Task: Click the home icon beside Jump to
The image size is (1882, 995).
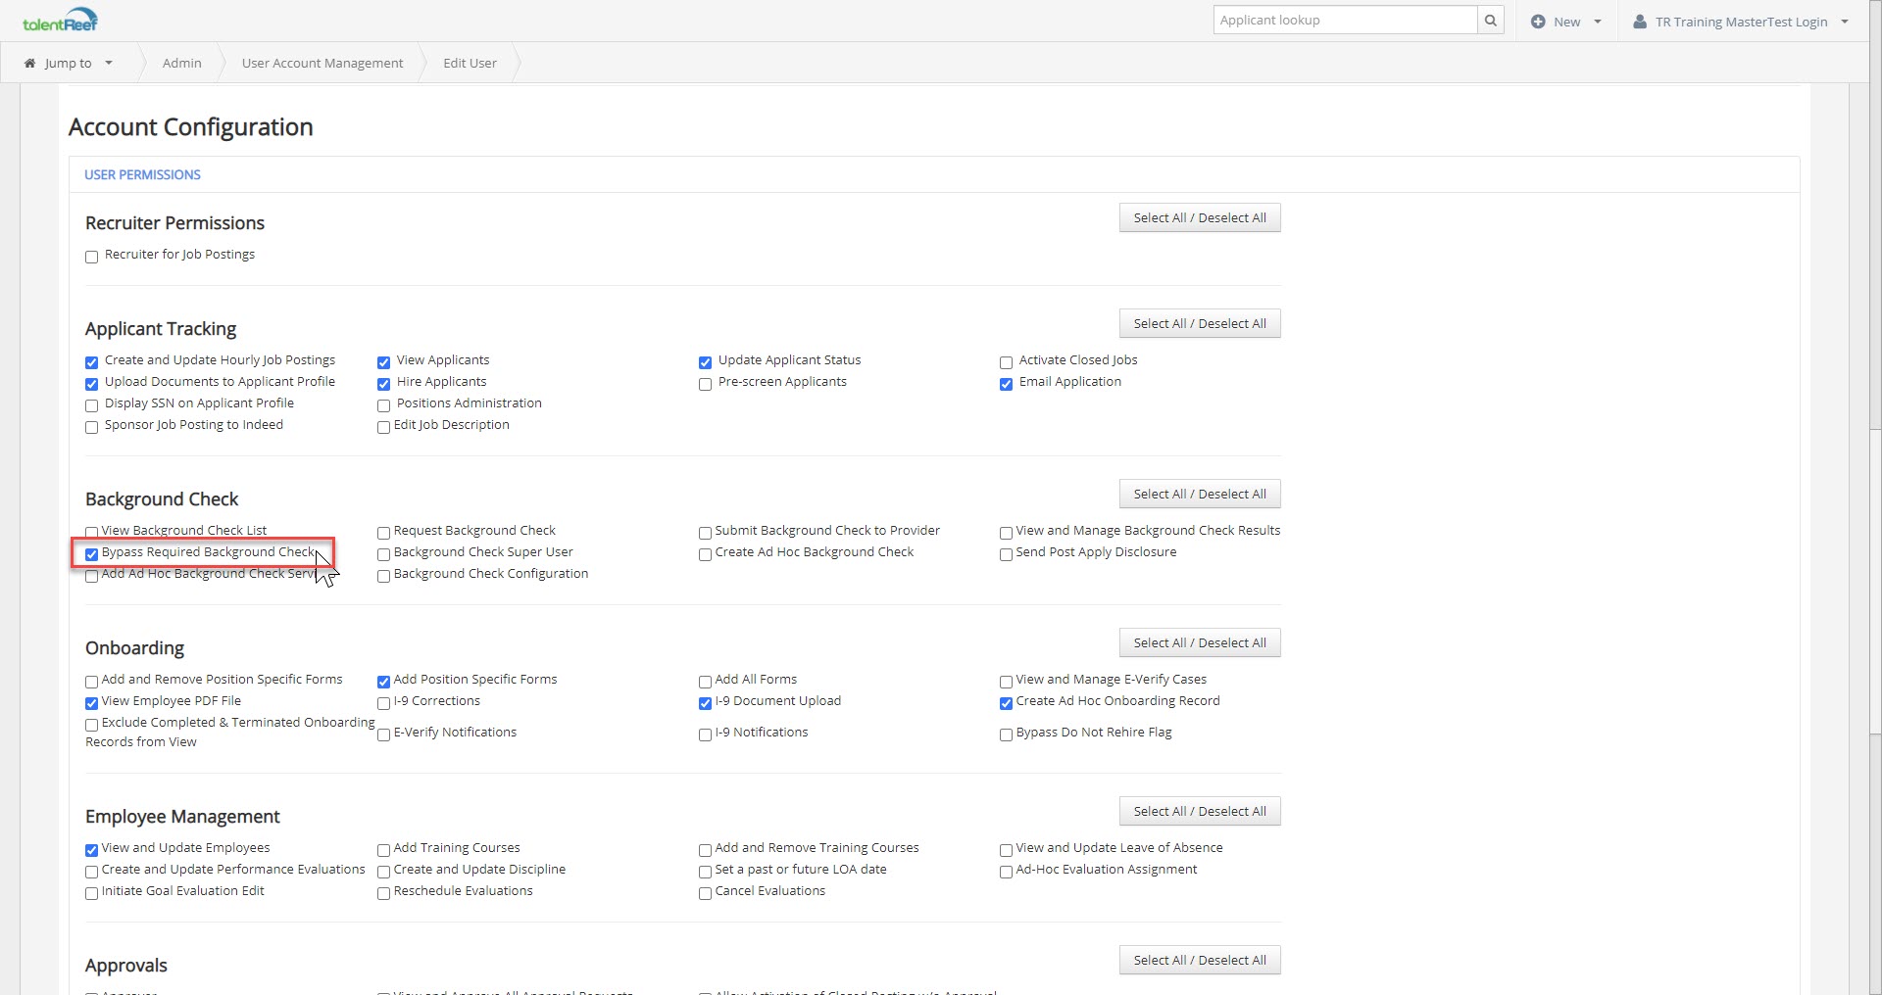Action: point(29,64)
